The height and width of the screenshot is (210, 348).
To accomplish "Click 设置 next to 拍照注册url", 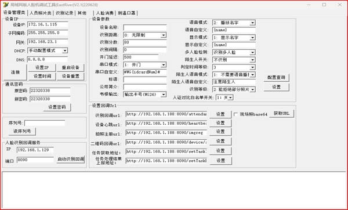I will tap(220, 132).
